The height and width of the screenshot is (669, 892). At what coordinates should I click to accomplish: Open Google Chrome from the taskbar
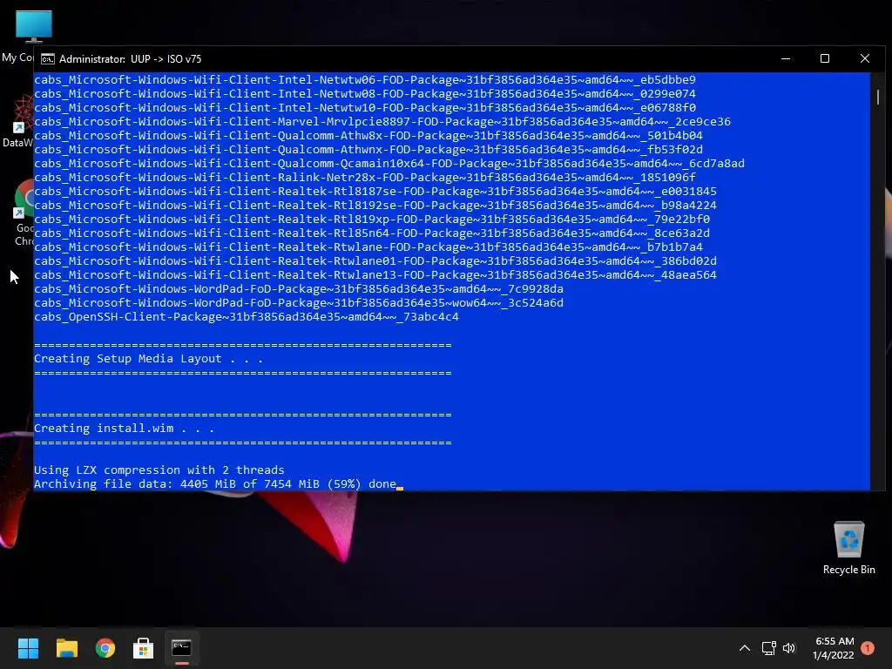(x=105, y=648)
